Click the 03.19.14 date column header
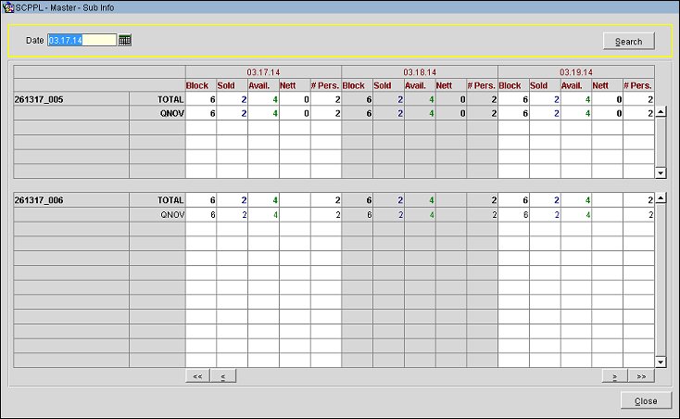Screen dimensions: 680x419 point(575,71)
